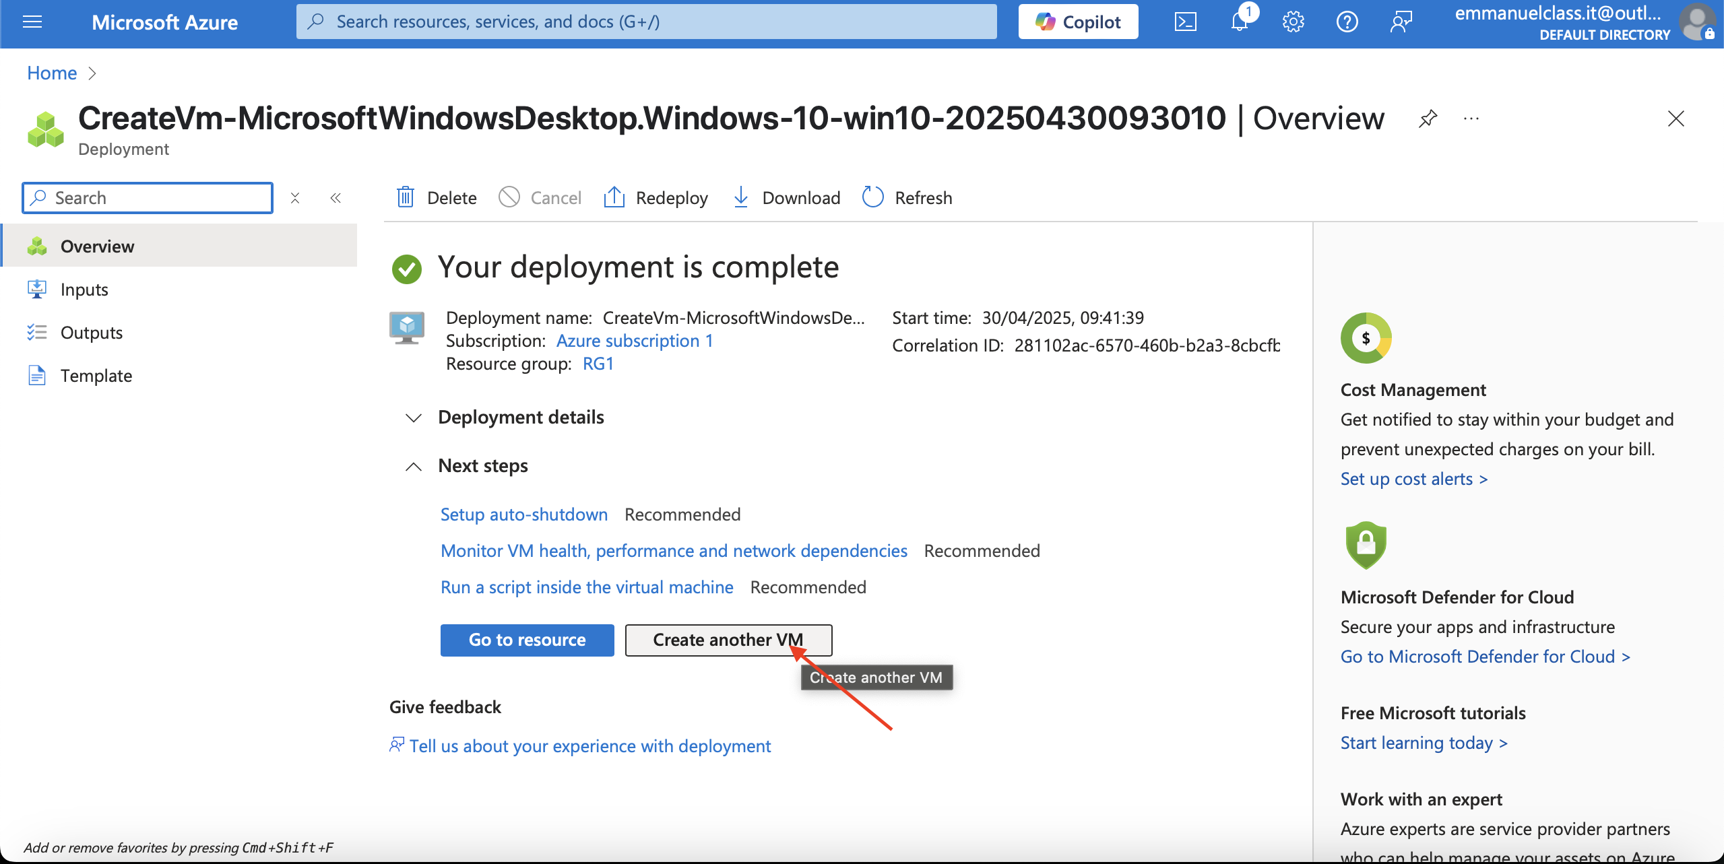
Task: Click Start learning today link
Action: coord(1424,743)
